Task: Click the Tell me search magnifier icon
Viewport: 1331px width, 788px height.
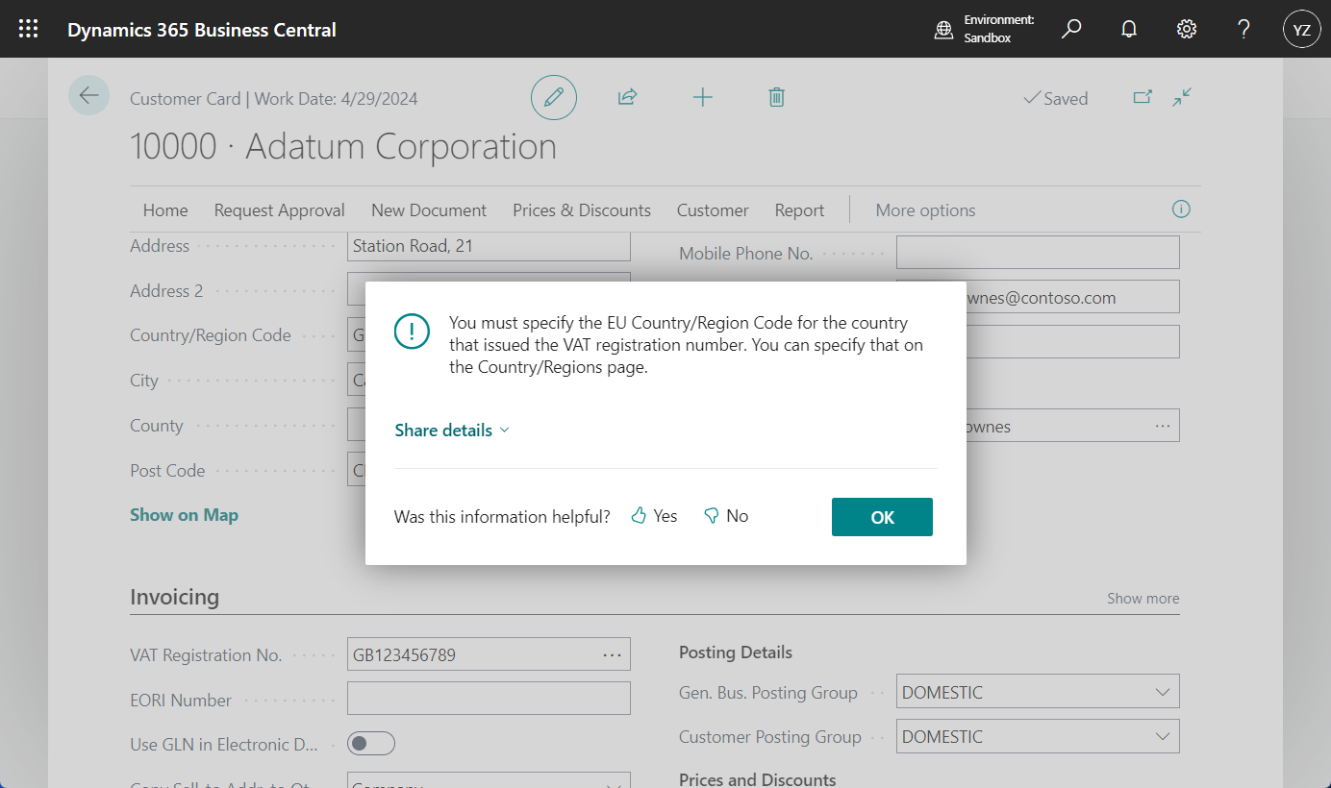Action: 1070,28
